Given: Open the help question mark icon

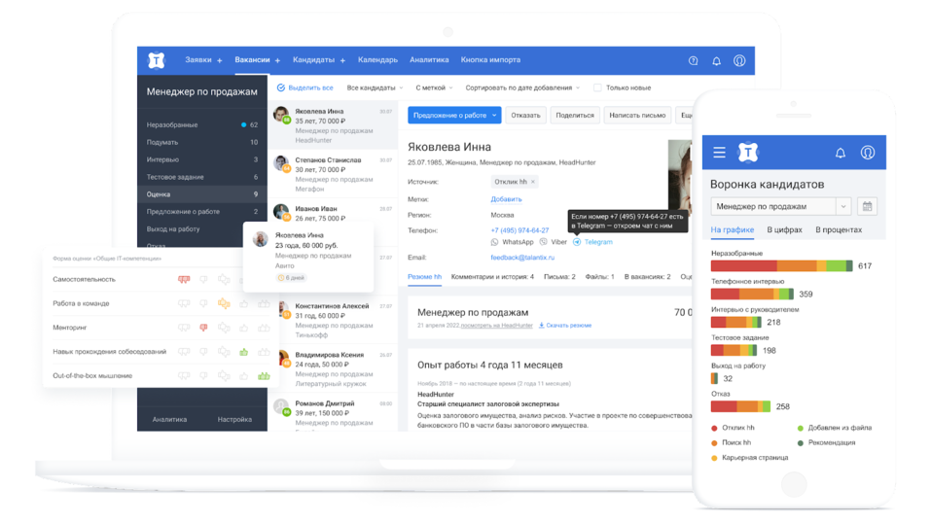Looking at the screenshot, I should point(693,60).
